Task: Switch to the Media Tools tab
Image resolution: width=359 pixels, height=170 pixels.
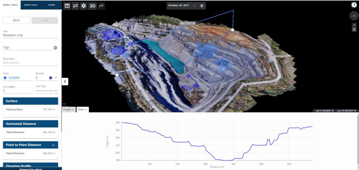Action: (31, 5)
